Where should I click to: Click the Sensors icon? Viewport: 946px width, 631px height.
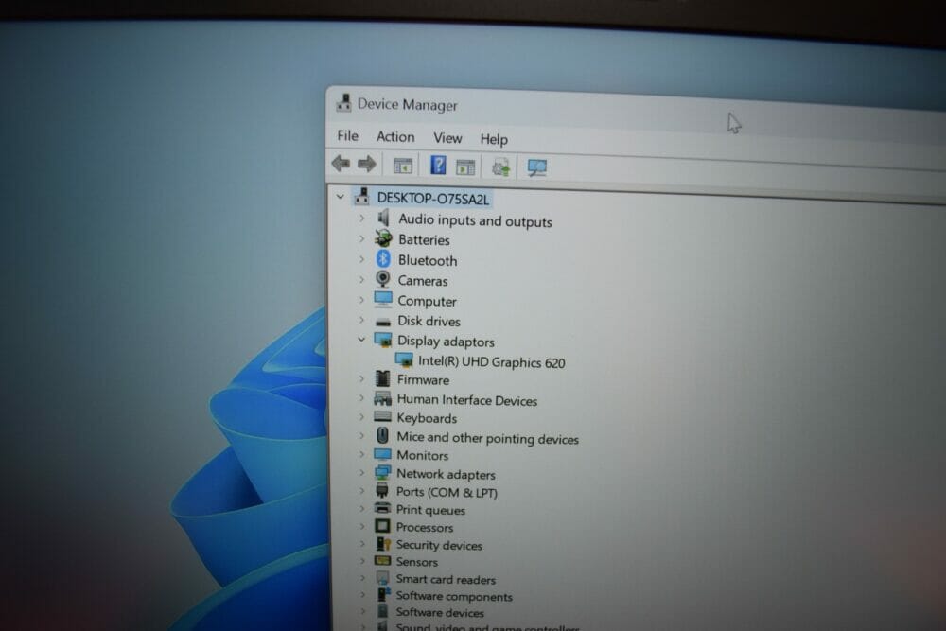click(382, 560)
